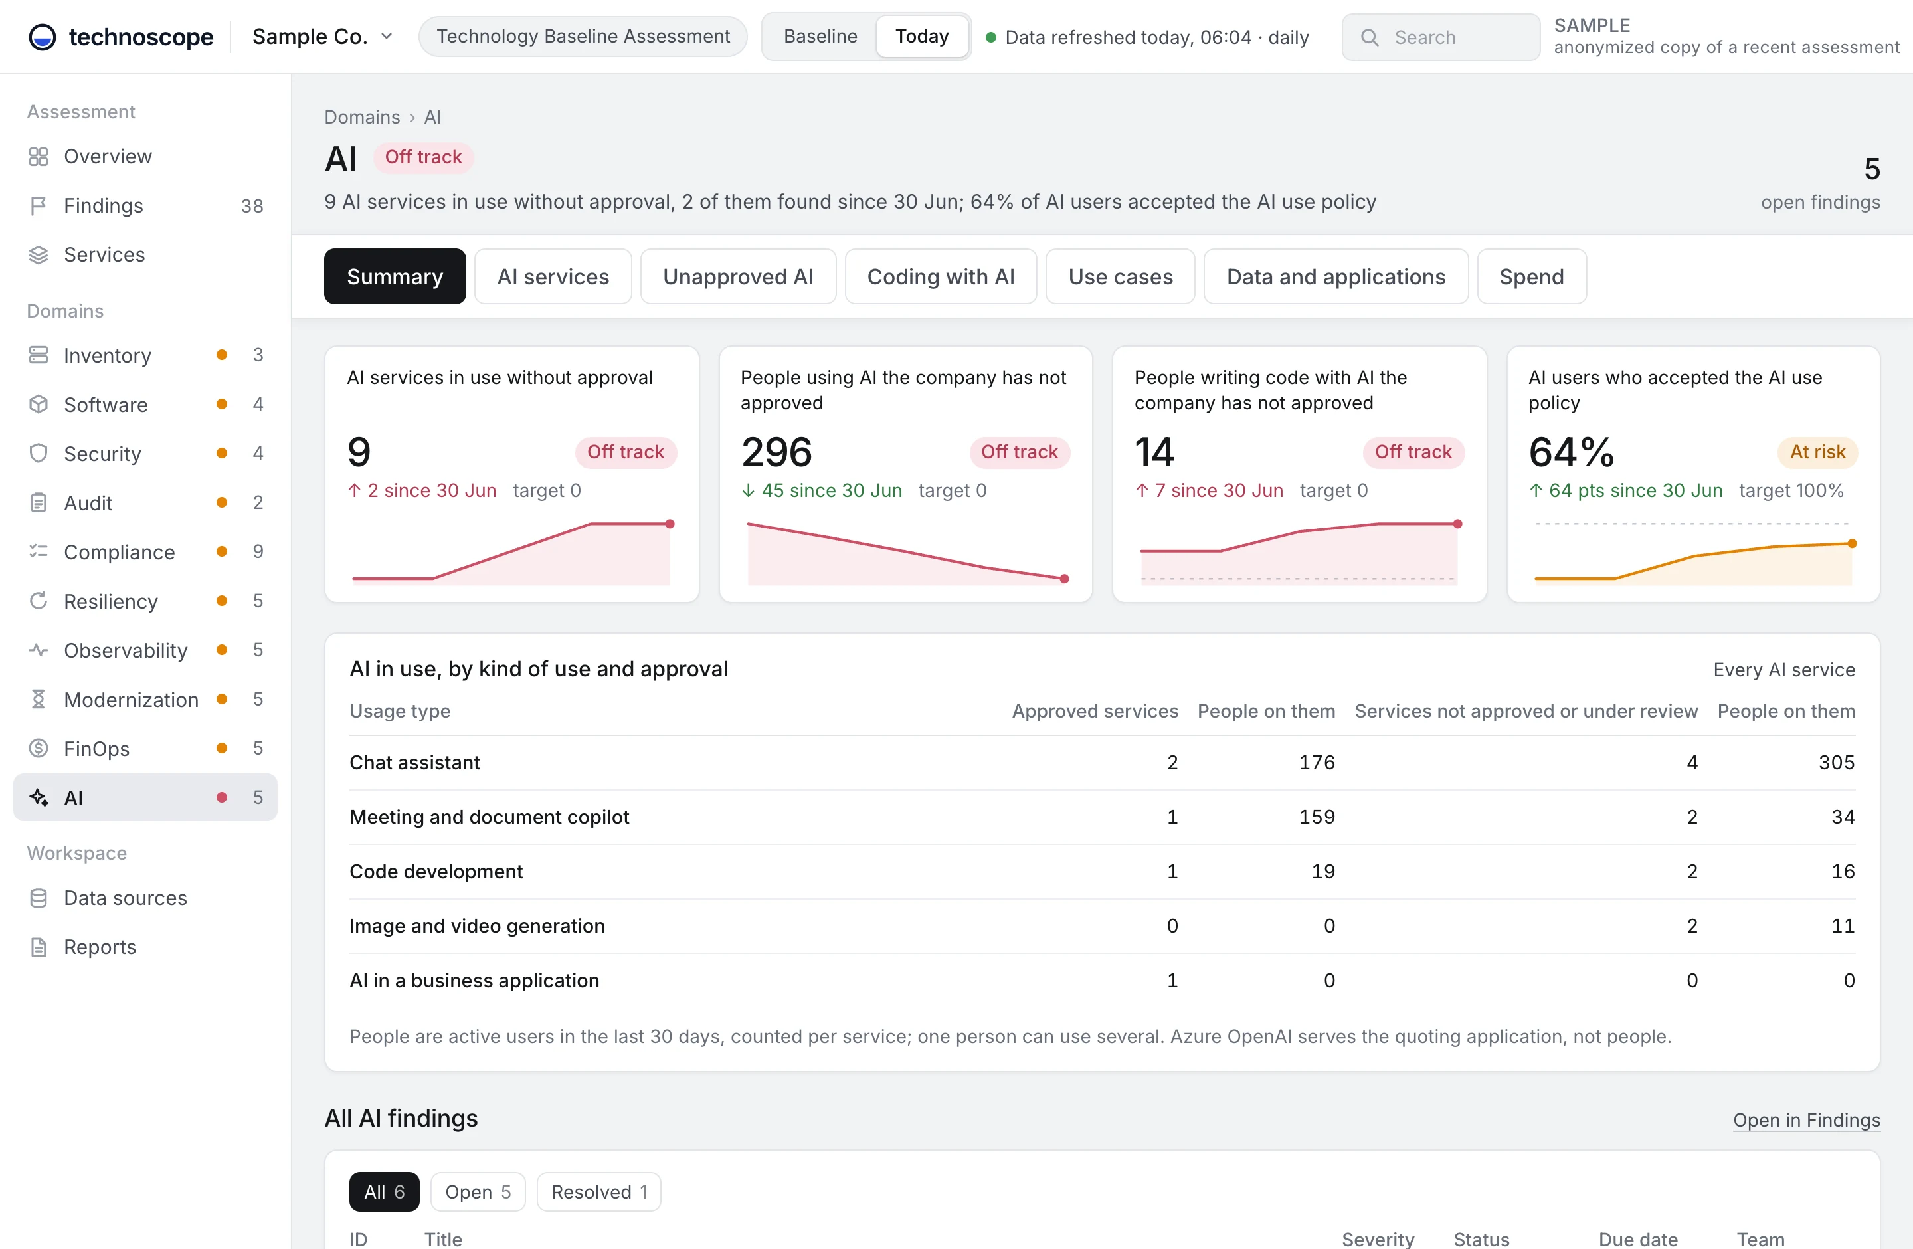
Task: Select the Resiliency refresh icon
Action: tap(39, 601)
